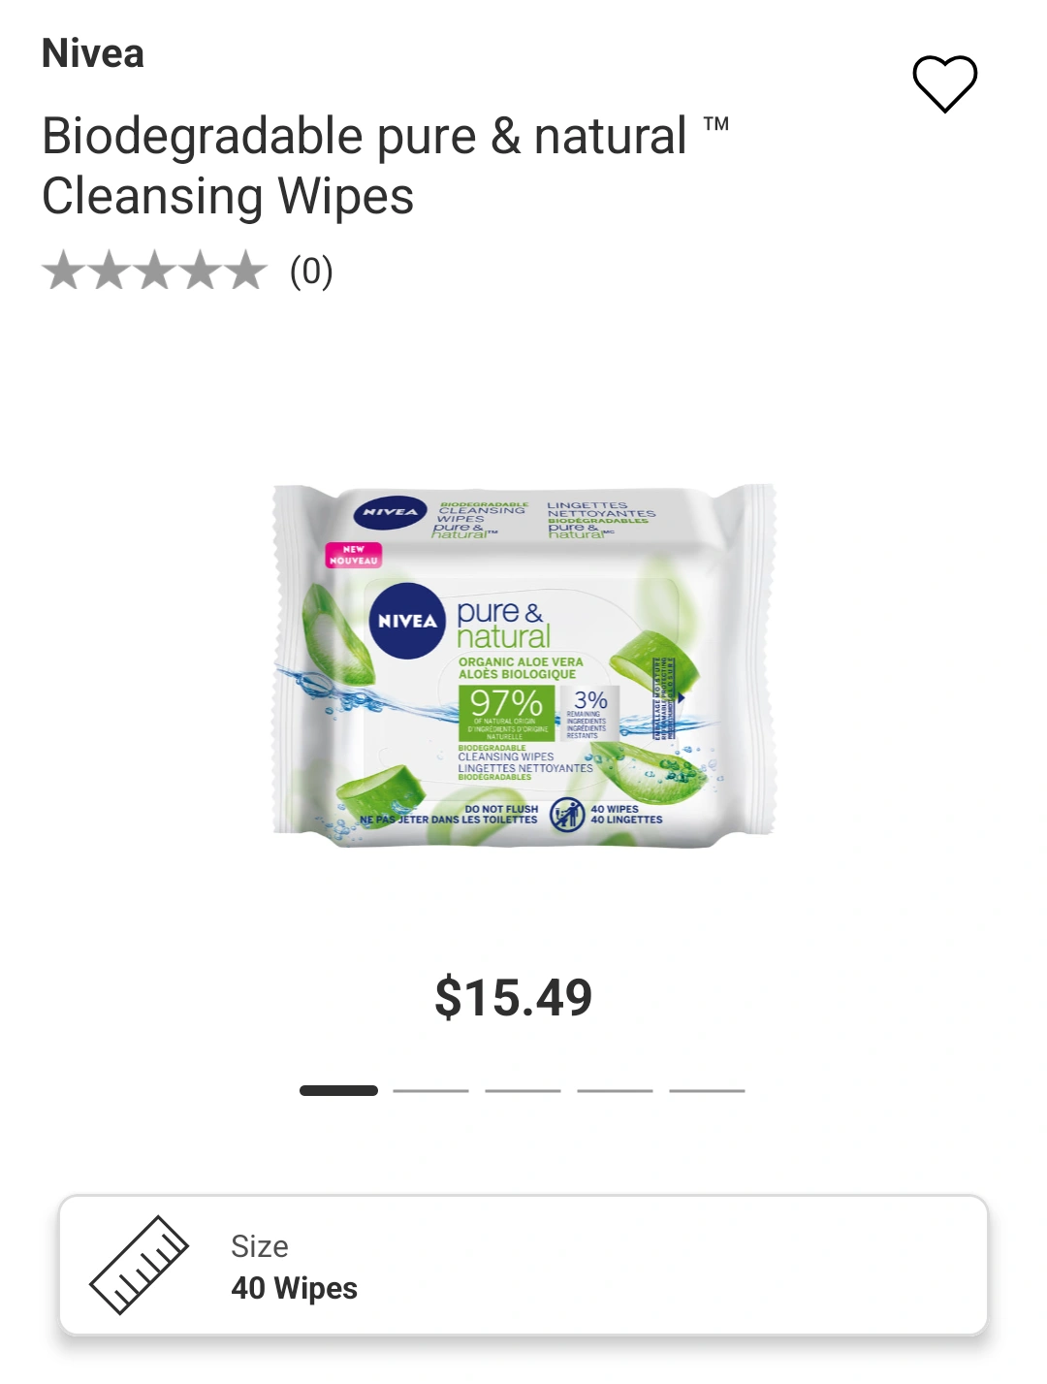Enlarge the Nivea wipes product image
Screen dimensions: 1047x1384
click(523, 666)
